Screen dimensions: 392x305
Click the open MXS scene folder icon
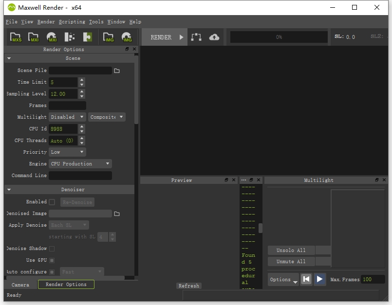click(x=16, y=37)
